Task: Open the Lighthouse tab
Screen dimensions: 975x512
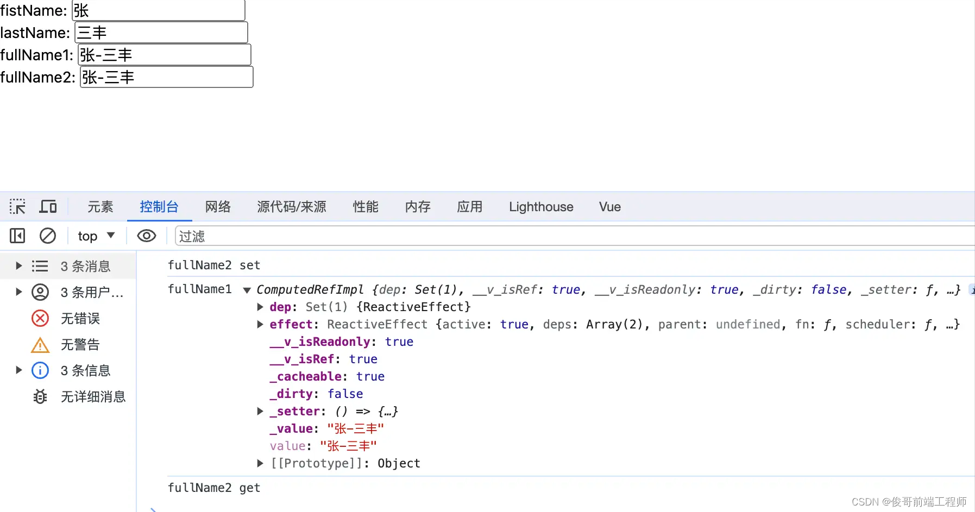Action: (541, 207)
